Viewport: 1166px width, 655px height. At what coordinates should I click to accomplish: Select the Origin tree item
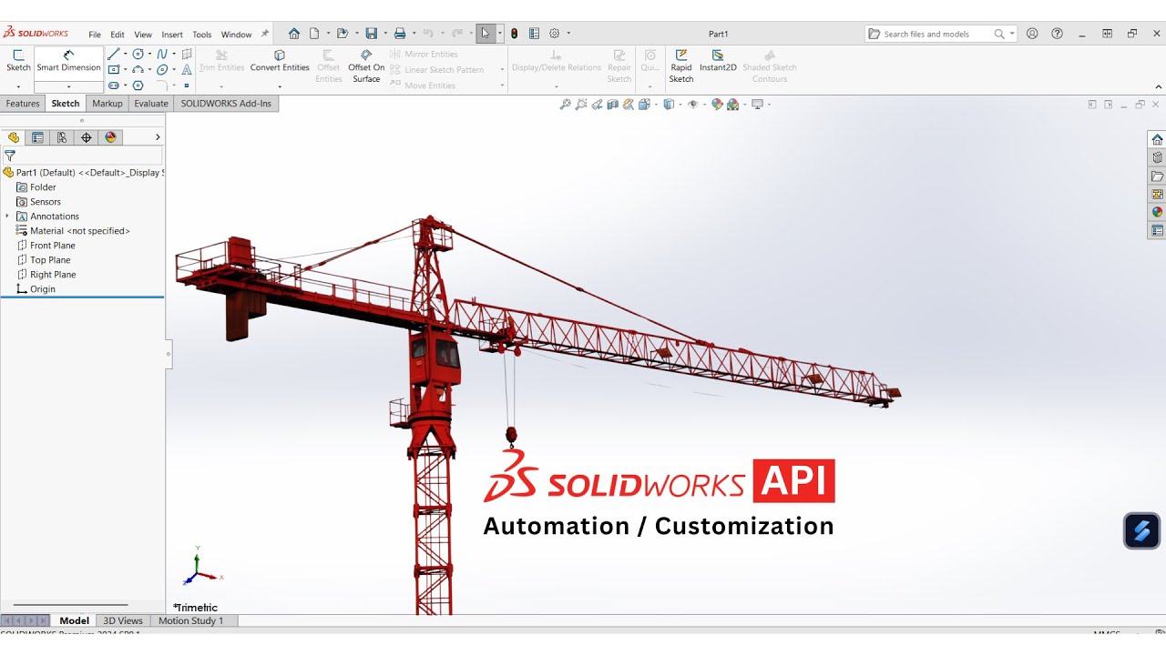43,289
